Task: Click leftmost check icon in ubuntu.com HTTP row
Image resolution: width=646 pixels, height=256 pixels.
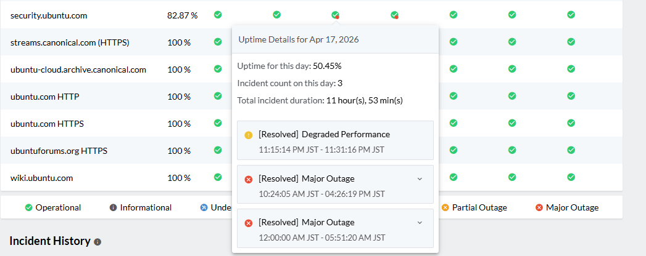Action: click(x=218, y=96)
